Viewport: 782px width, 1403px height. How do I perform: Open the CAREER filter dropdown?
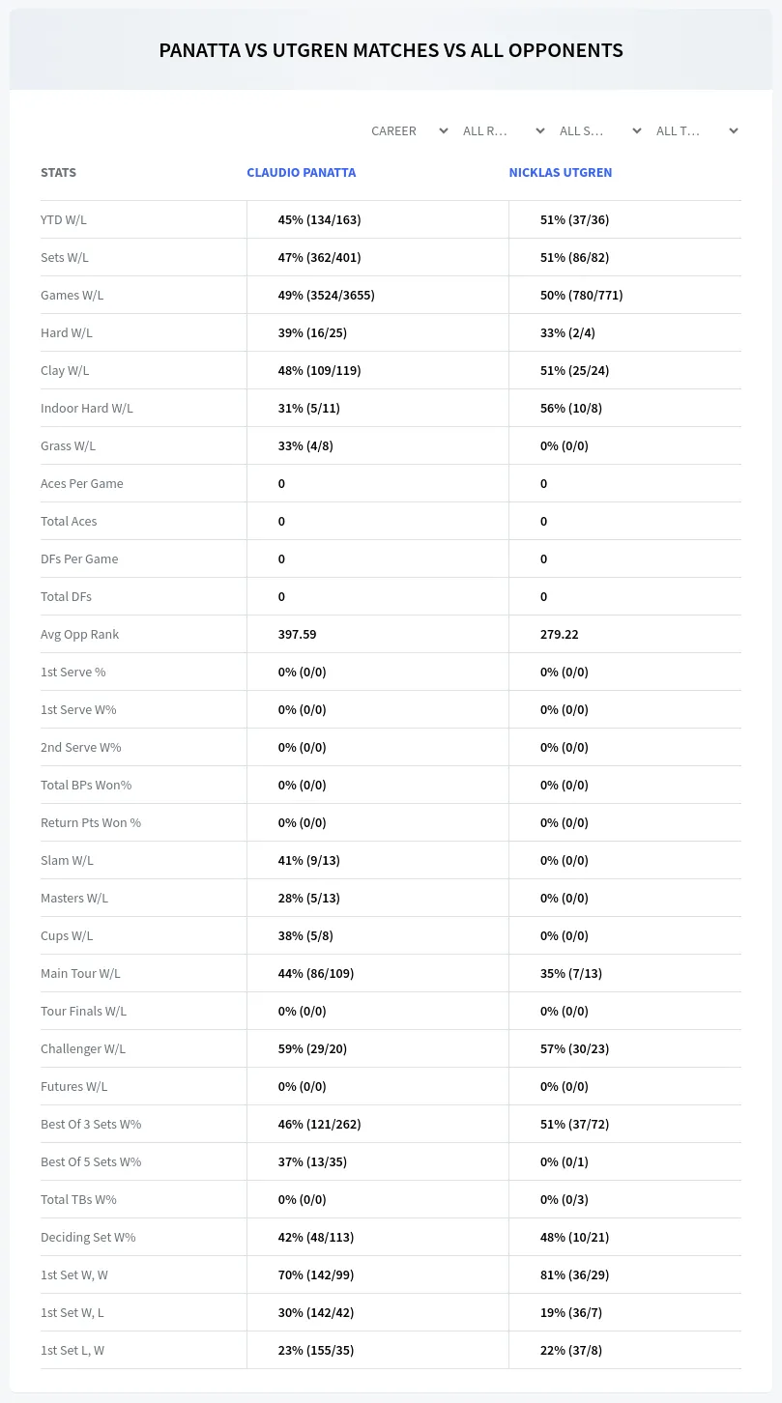(x=409, y=130)
